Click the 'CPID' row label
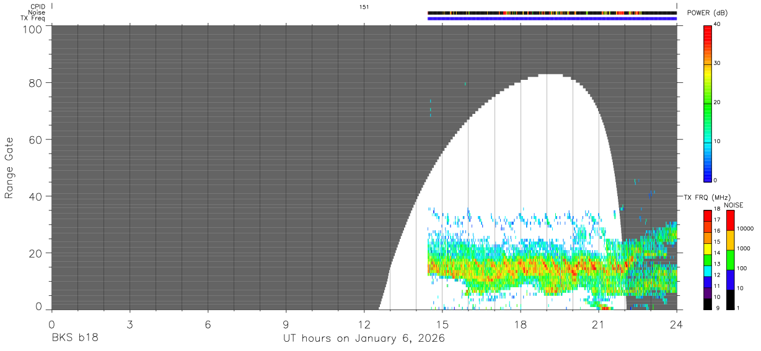This screenshot has height=351, width=761. click(38, 7)
